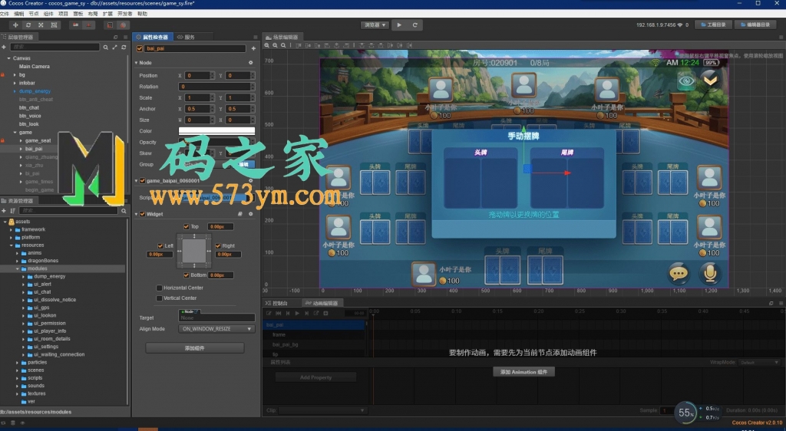Select the Move transform tool
The image size is (786, 431).
pos(15,25)
